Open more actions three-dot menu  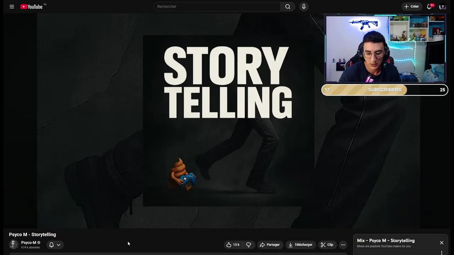click(x=343, y=245)
